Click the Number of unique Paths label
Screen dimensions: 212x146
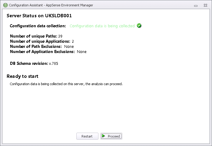(34, 36)
